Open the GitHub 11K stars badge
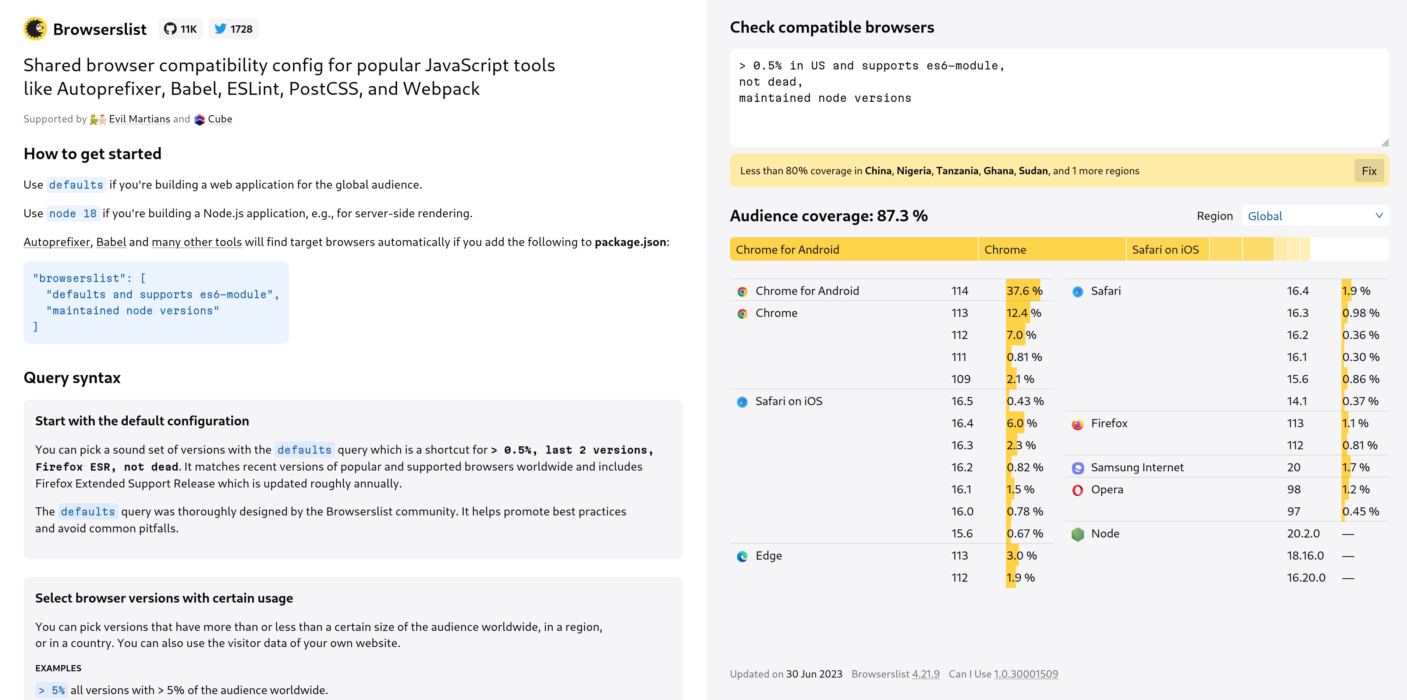This screenshot has width=1407, height=700. pyautogui.click(x=181, y=29)
